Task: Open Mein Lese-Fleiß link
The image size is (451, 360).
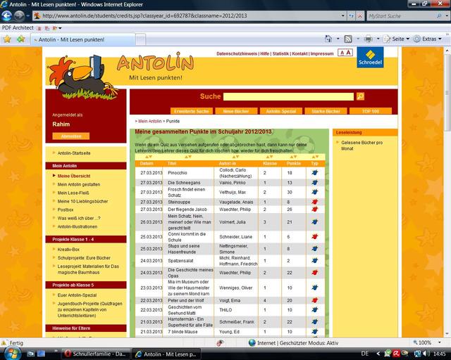Action: tap(73, 193)
